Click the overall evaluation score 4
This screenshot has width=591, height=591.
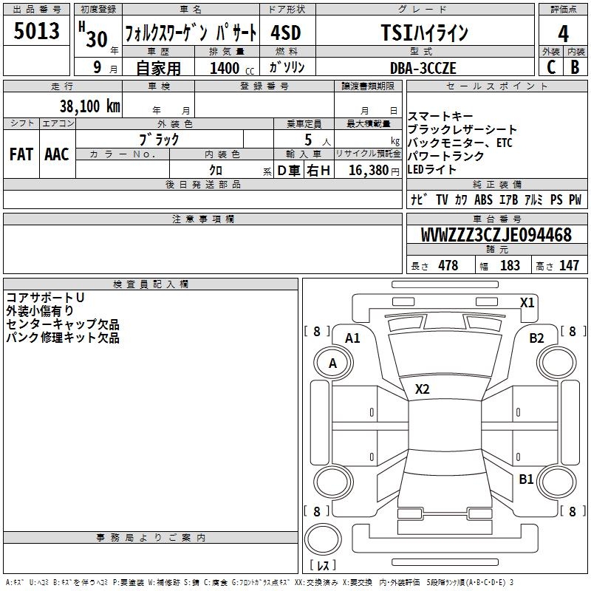pyautogui.click(x=563, y=34)
